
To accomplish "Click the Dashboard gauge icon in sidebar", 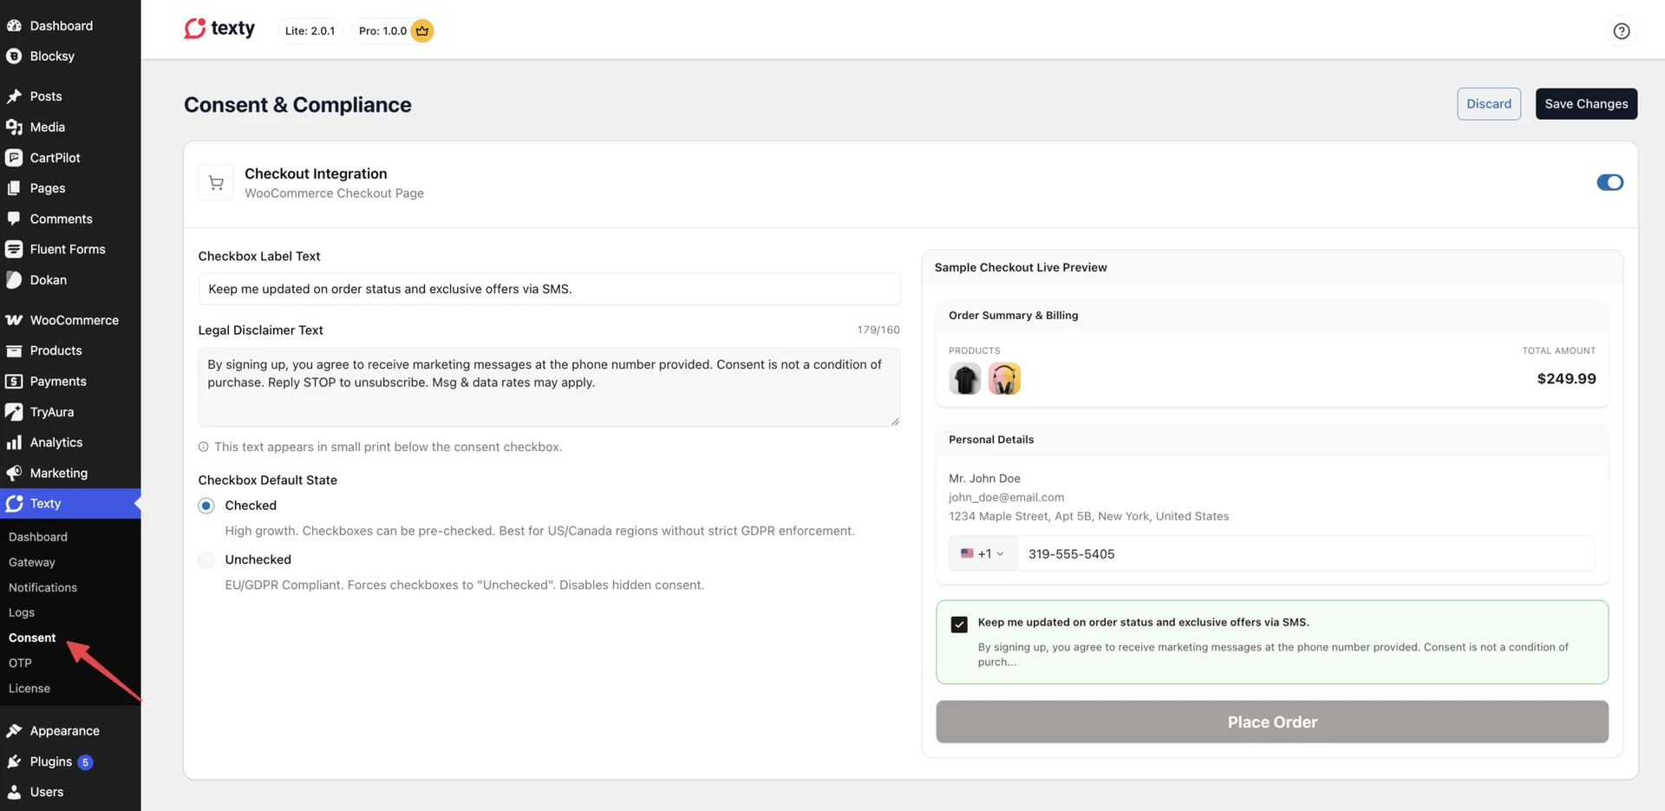I will pos(14,25).
